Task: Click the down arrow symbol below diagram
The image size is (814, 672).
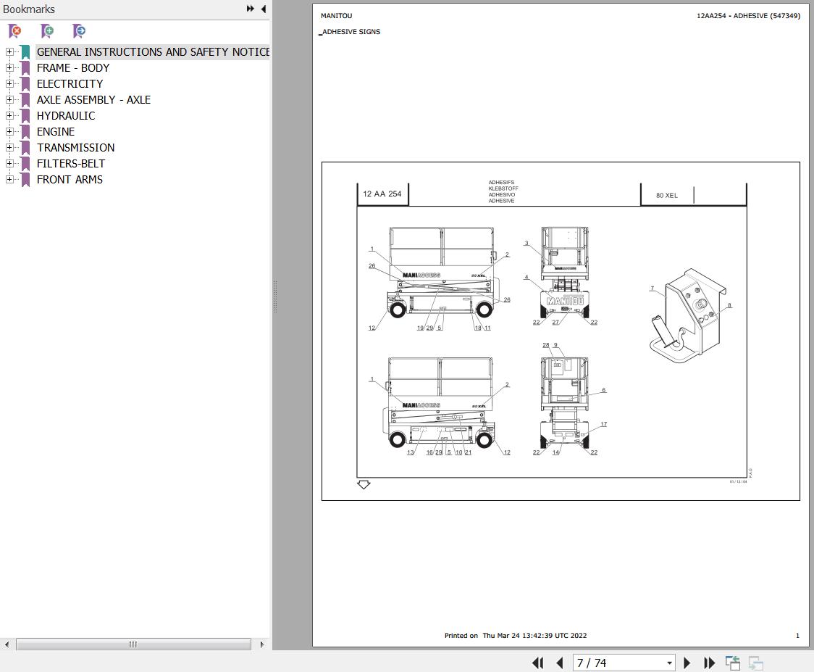Action: pyautogui.click(x=364, y=484)
